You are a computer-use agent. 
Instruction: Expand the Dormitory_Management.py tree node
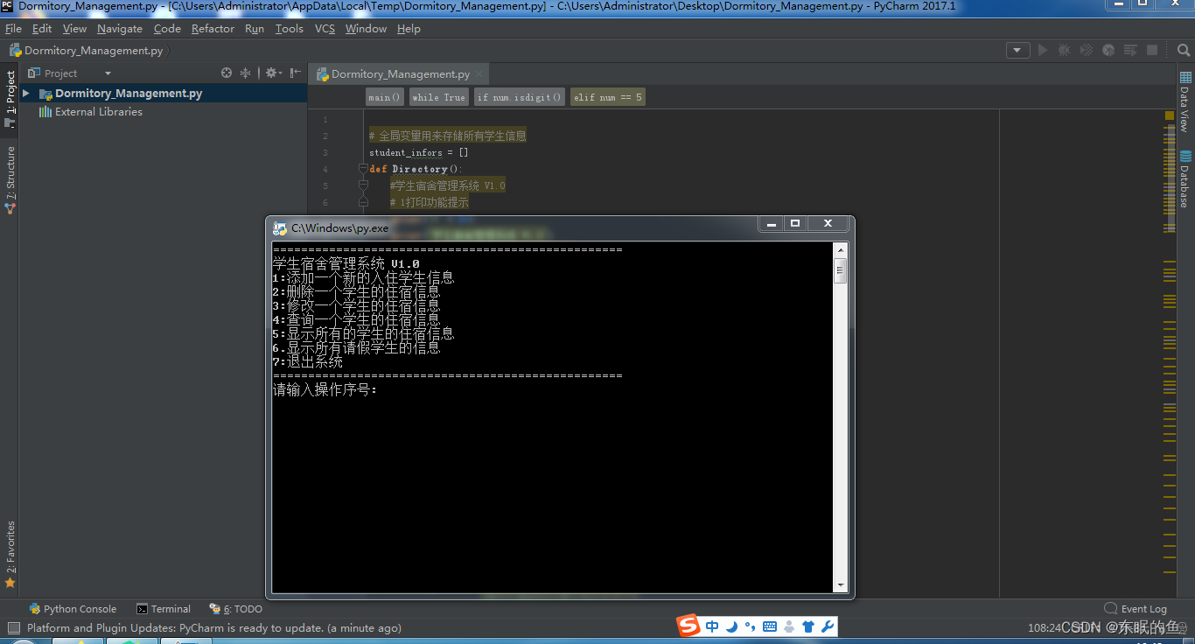point(26,94)
